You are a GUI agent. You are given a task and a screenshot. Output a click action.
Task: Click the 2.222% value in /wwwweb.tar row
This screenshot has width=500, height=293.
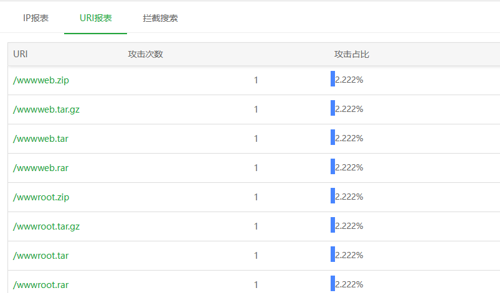(349, 139)
